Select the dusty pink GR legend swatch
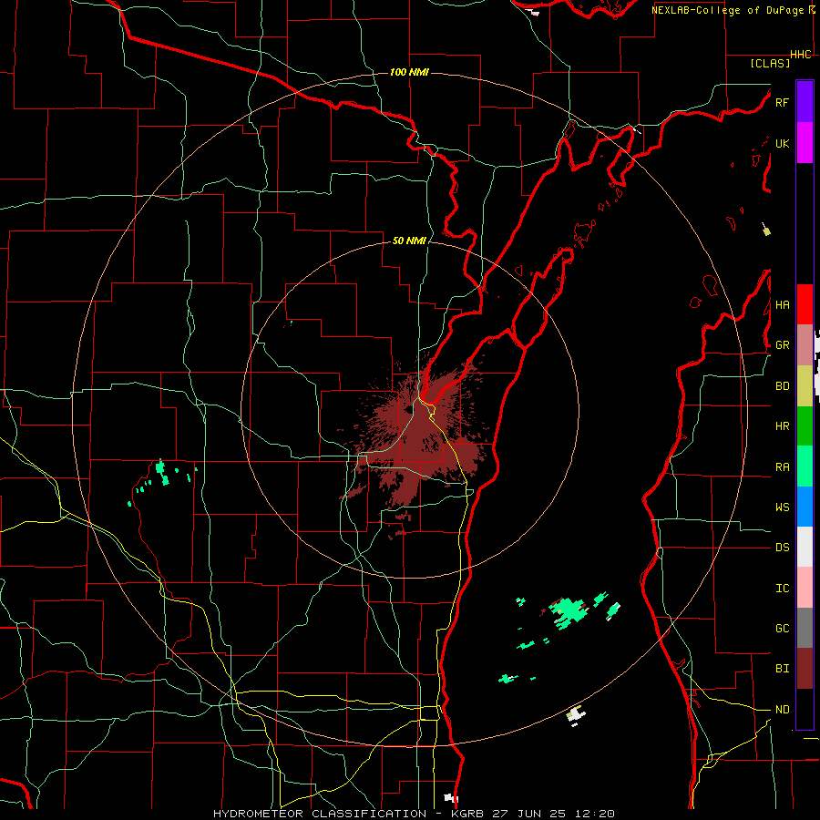The height and width of the screenshot is (820, 820). click(x=805, y=345)
